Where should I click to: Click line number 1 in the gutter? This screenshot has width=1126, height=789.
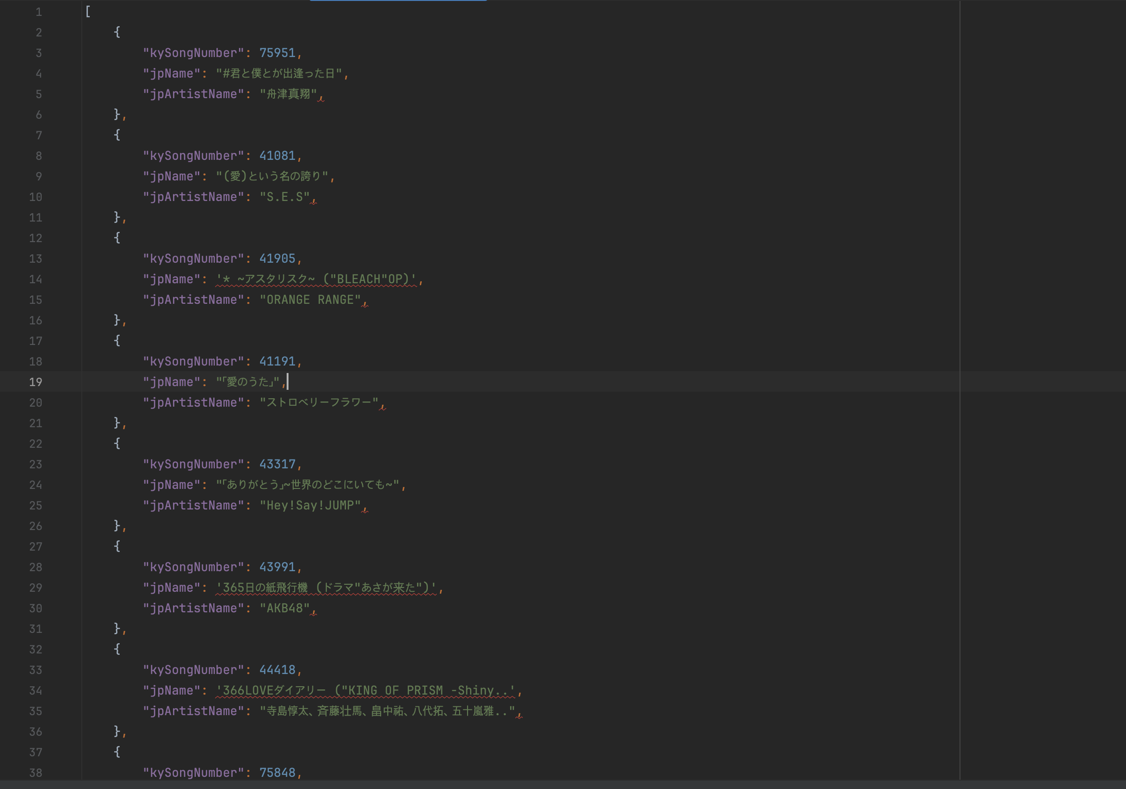click(x=39, y=12)
